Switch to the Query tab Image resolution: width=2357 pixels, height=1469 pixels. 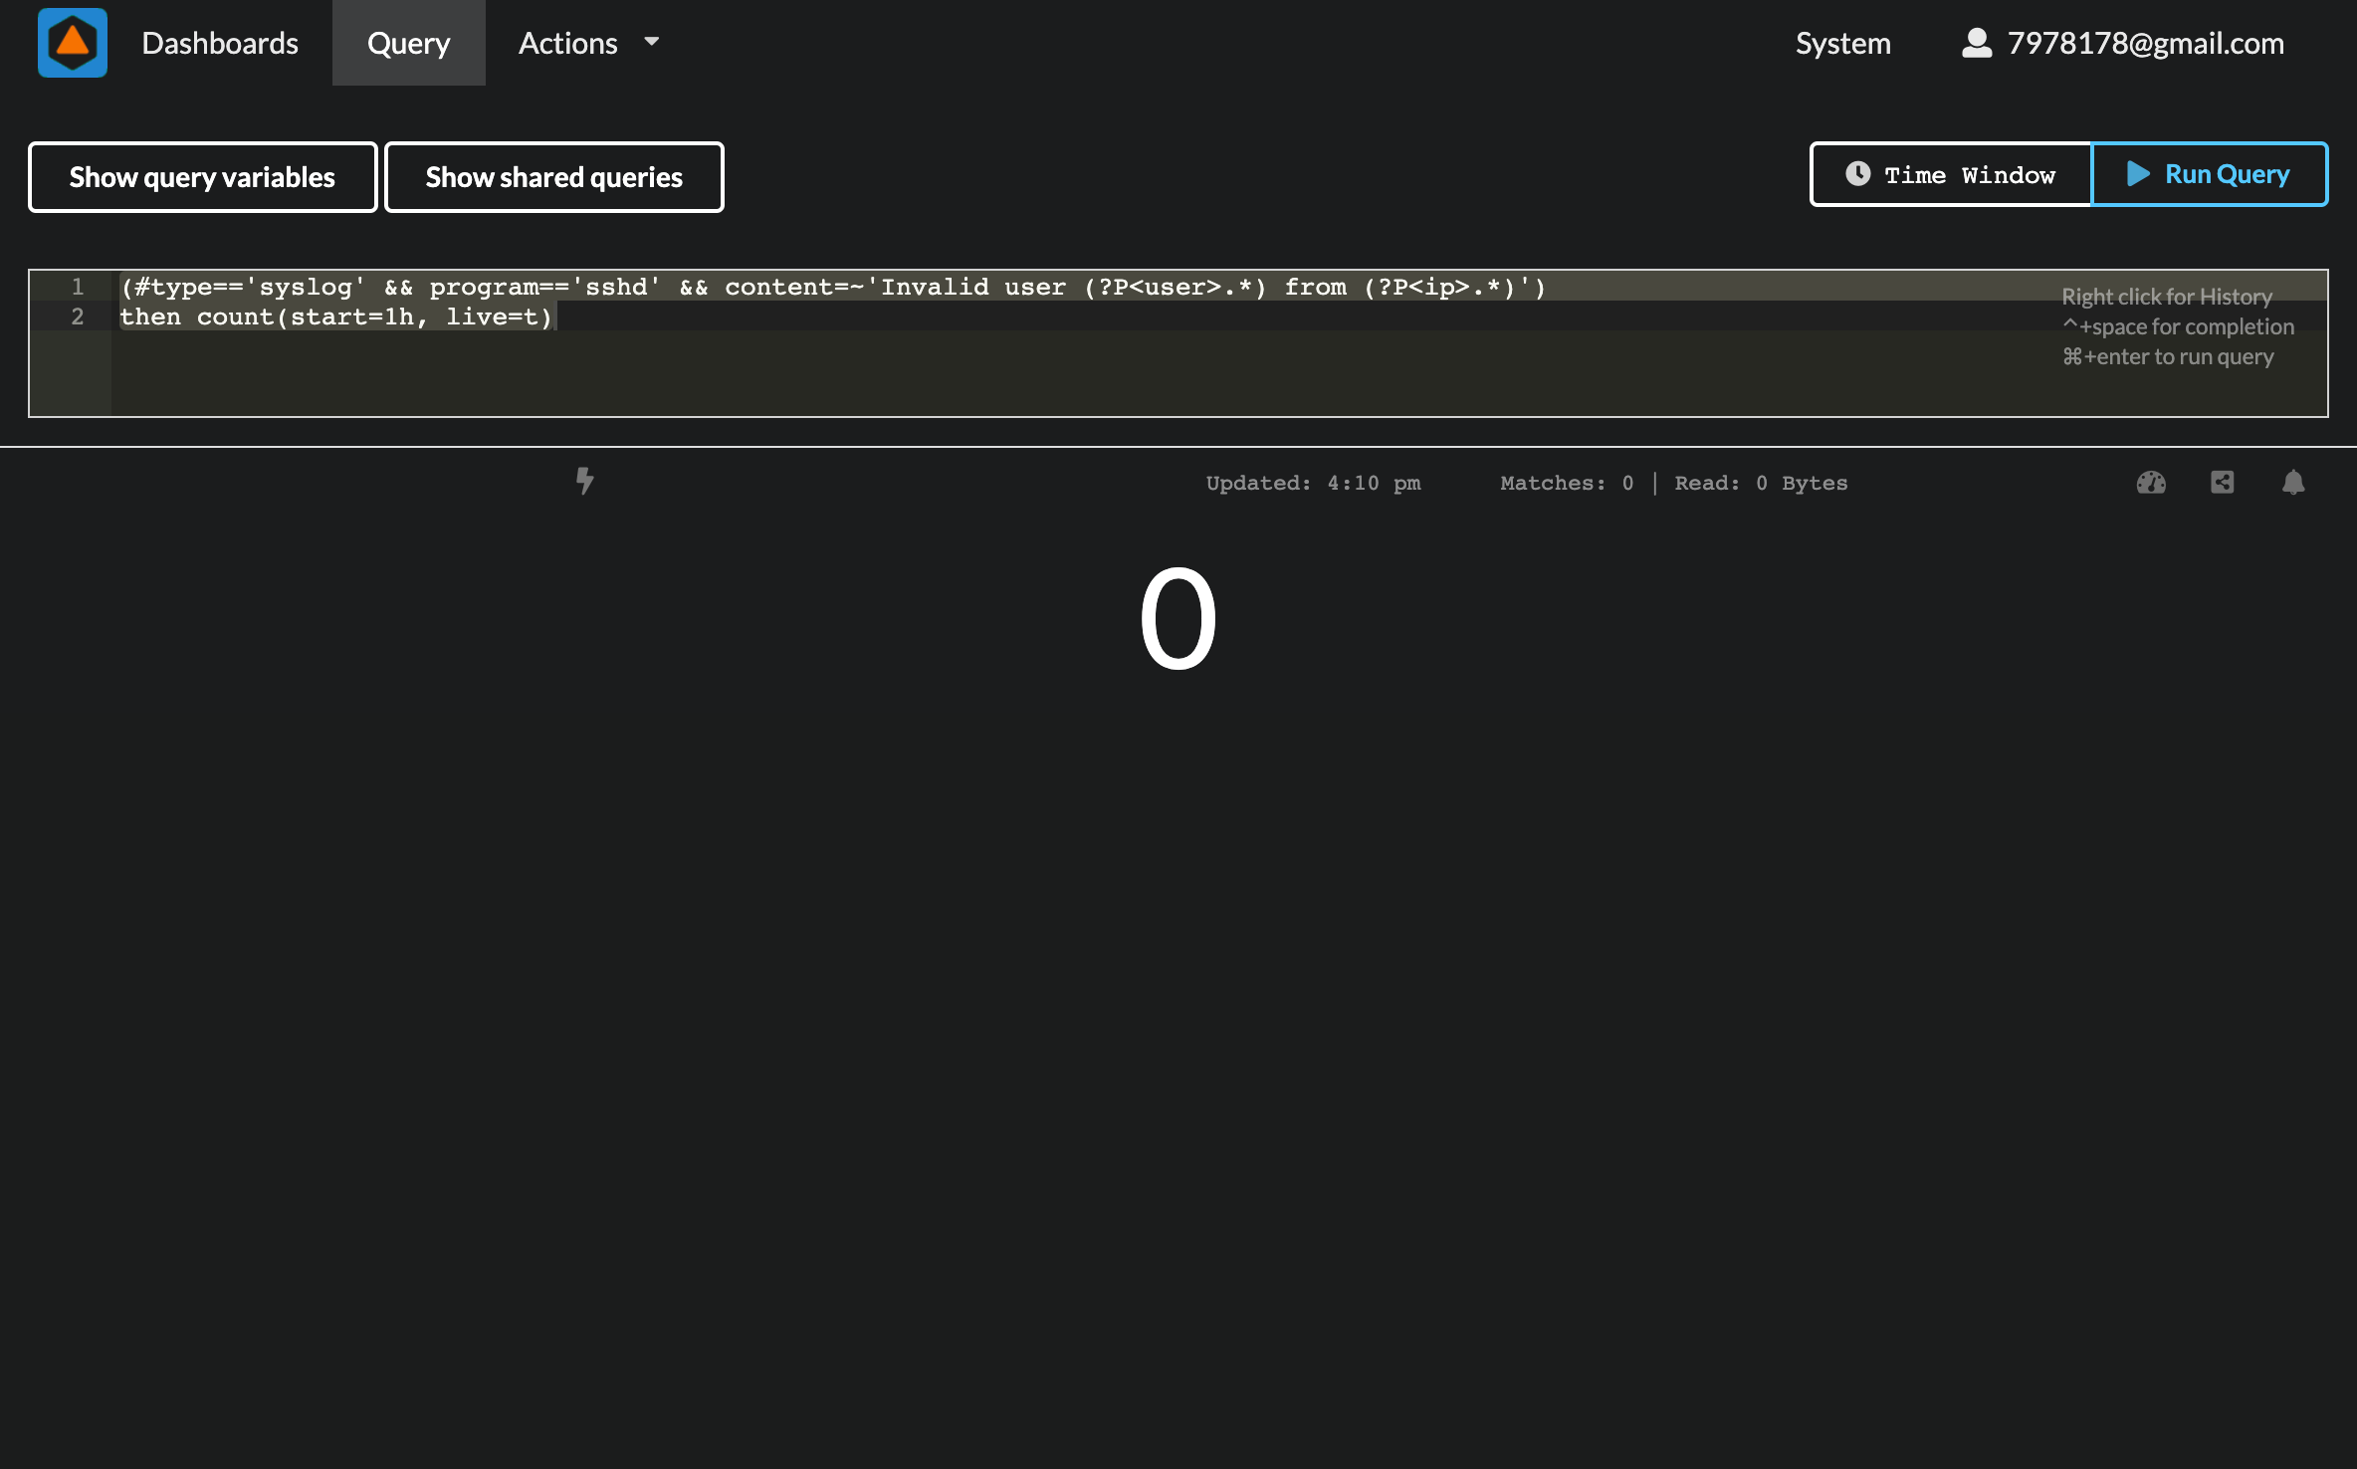click(408, 43)
